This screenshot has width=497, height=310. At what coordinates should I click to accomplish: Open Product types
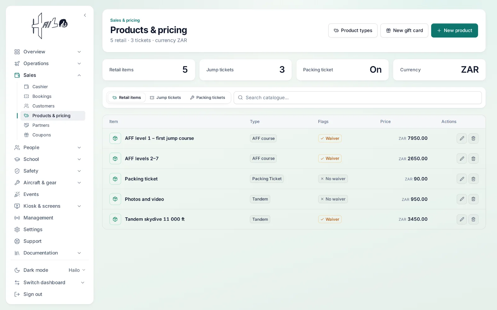[x=353, y=30]
